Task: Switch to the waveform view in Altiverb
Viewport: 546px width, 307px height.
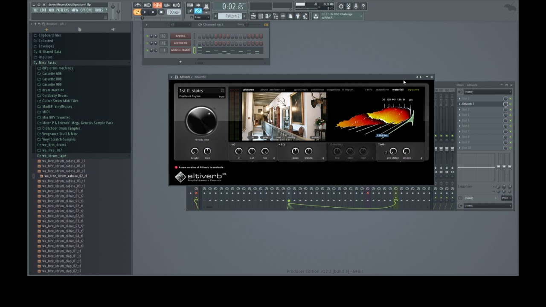Action: [x=382, y=90]
